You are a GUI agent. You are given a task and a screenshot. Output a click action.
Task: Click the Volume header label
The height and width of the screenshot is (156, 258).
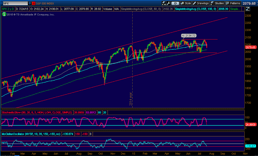tap(108, 9)
